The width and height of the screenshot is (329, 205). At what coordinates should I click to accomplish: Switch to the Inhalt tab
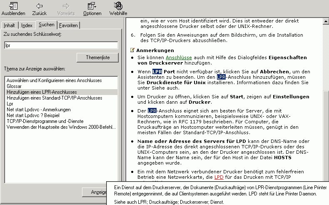[9, 25]
